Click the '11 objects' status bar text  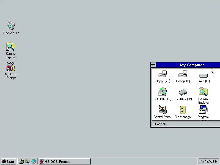(x=160, y=124)
